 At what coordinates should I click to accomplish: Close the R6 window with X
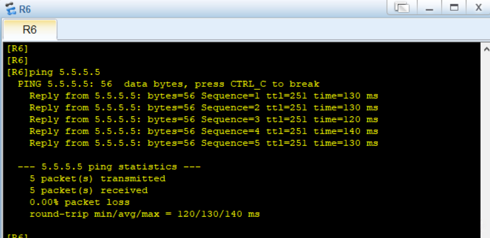pyautogui.click(x=478, y=8)
